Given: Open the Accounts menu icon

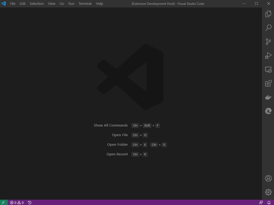Looking at the screenshot, I should [268, 178].
